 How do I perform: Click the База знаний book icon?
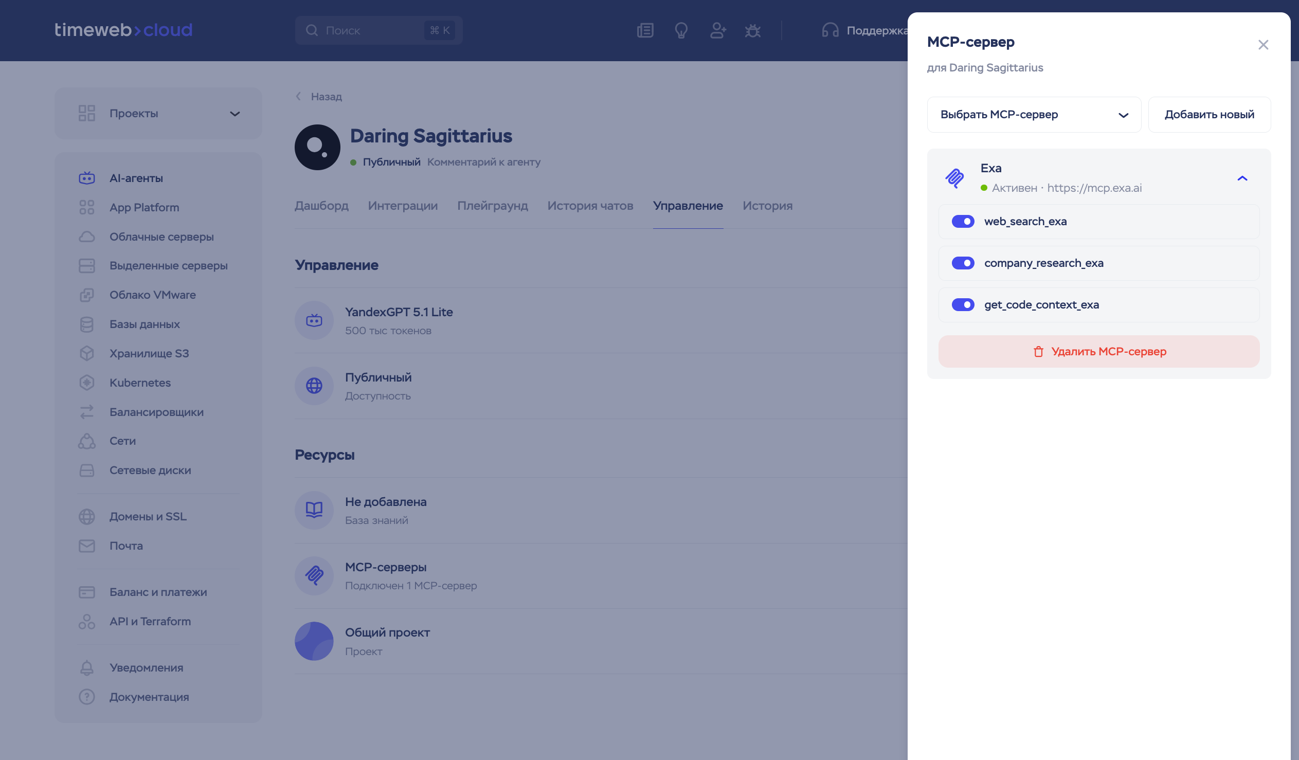pyautogui.click(x=314, y=510)
